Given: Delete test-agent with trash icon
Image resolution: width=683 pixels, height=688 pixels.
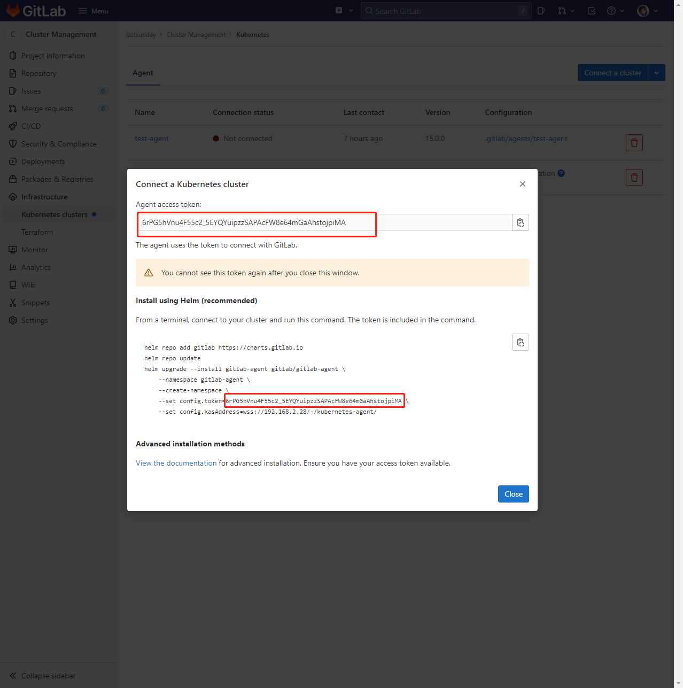Looking at the screenshot, I should click(634, 143).
